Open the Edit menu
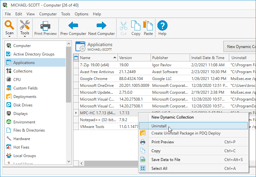The image size is (256, 177). coord(19,14)
